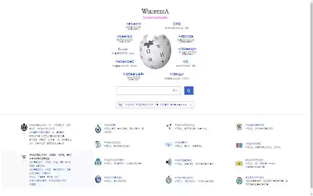
Task: Open the Wiktionary tile icon
Action: point(239,127)
